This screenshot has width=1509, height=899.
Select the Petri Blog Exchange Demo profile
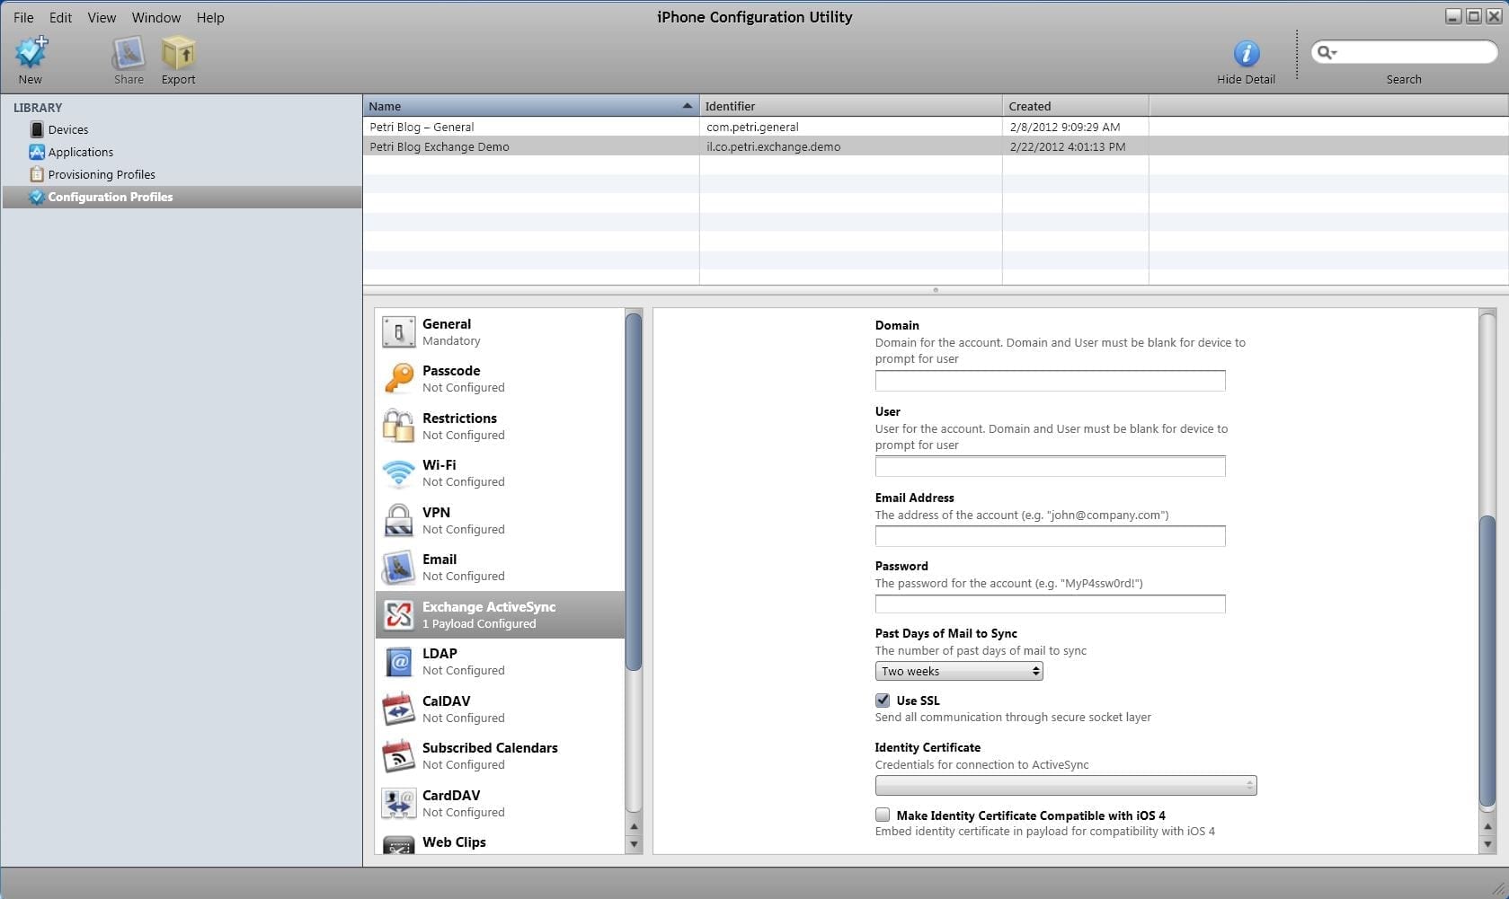[x=439, y=146]
